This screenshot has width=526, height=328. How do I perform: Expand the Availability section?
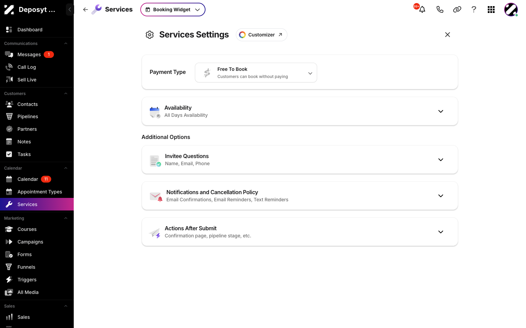coord(300,111)
